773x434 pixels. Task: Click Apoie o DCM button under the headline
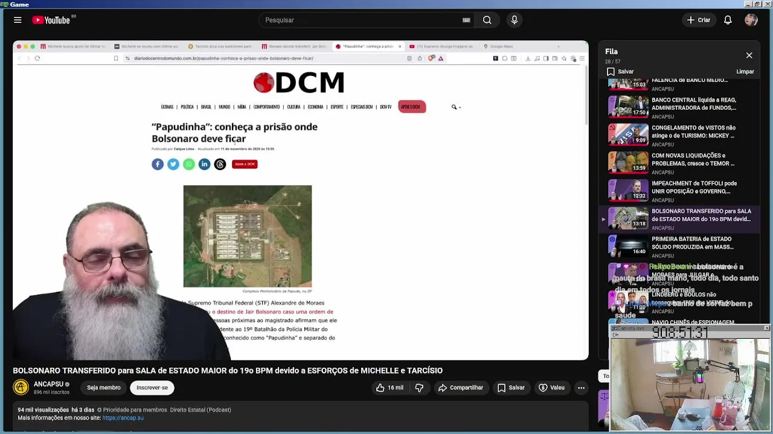[x=245, y=164]
